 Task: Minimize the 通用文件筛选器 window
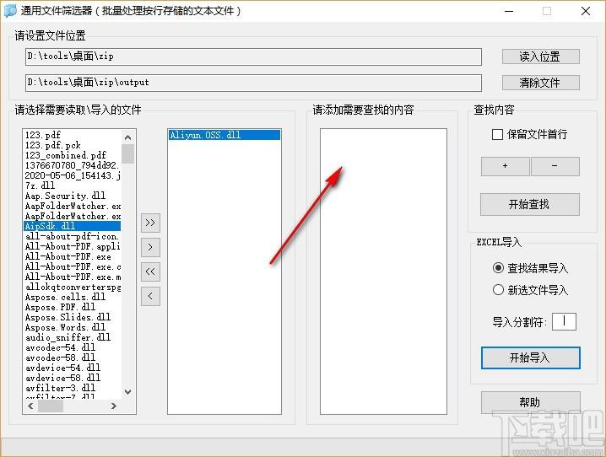point(509,11)
